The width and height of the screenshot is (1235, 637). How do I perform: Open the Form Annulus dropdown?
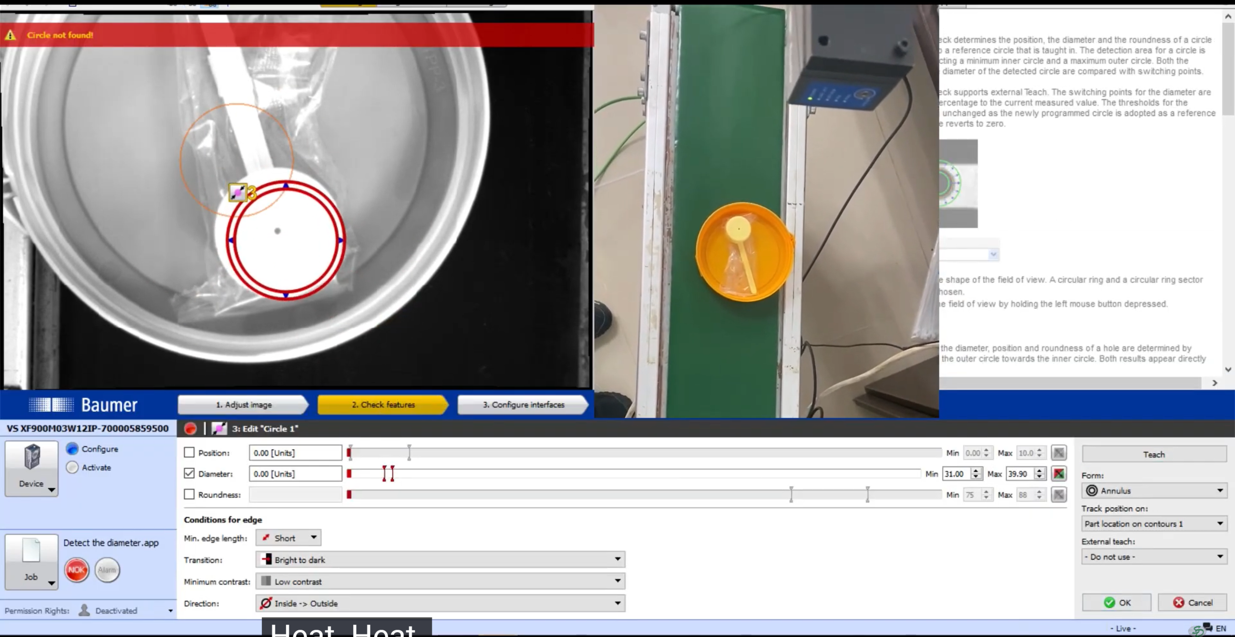point(1154,491)
